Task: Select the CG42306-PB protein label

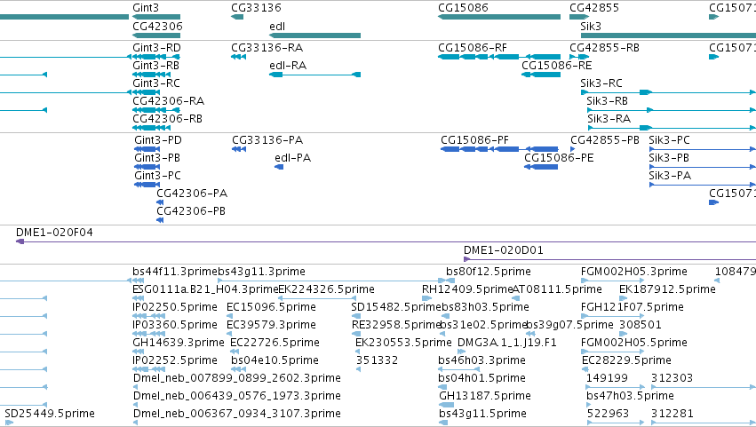Action: pos(191,211)
